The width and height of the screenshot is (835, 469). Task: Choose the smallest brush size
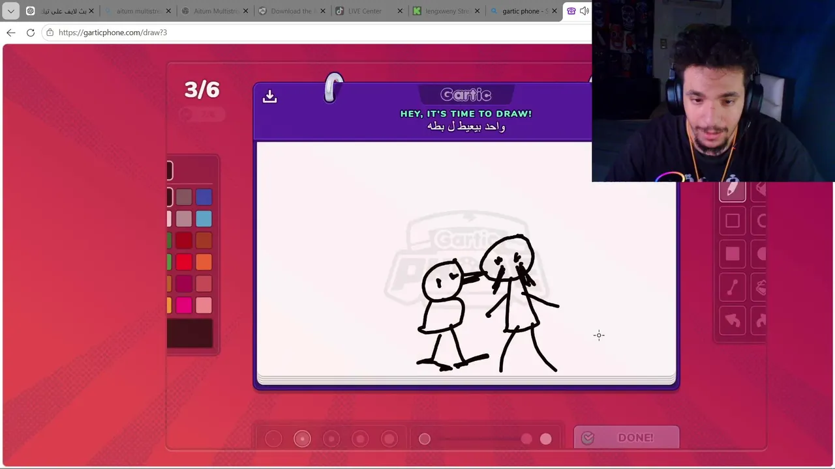click(273, 439)
